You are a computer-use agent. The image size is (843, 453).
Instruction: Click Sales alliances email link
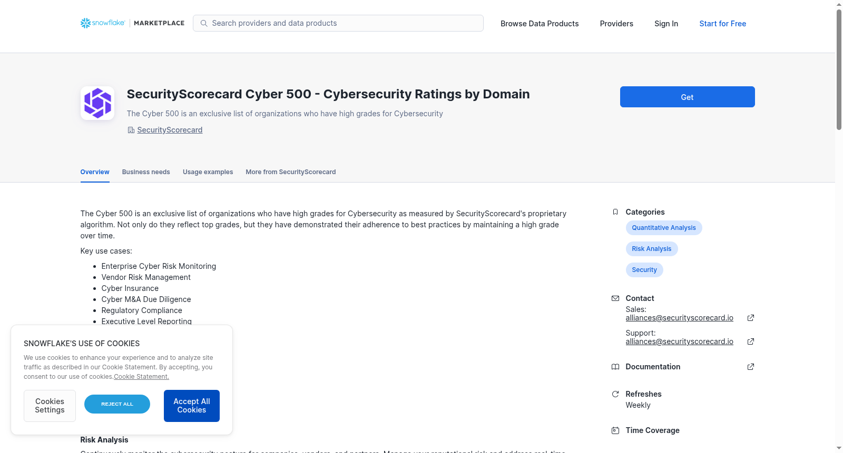[680, 318]
